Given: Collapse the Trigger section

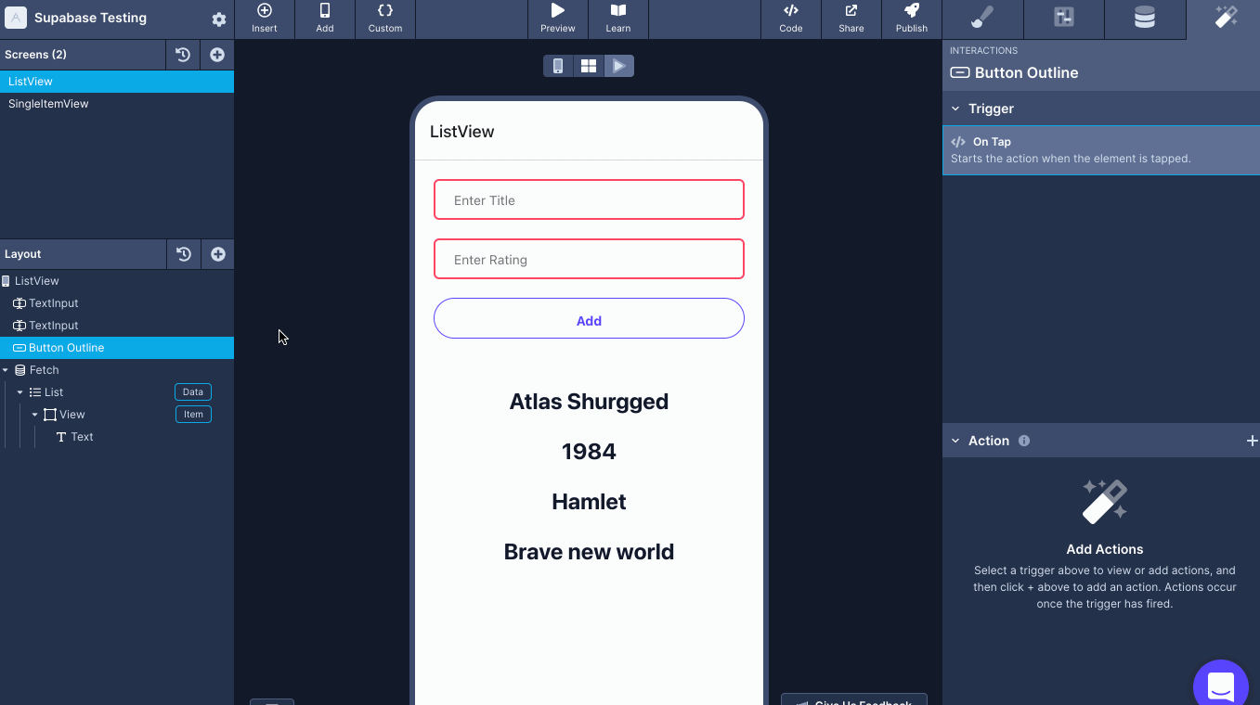Looking at the screenshot, I should pyautogui.click(x=955, y=109).
